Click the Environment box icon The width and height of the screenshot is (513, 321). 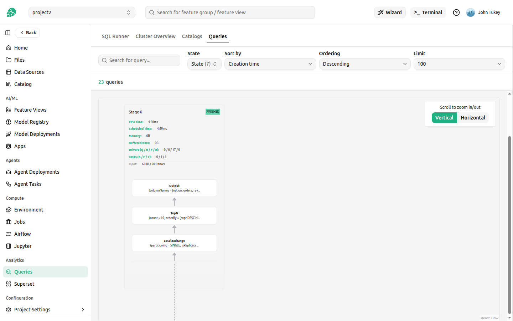coord(9,210)
